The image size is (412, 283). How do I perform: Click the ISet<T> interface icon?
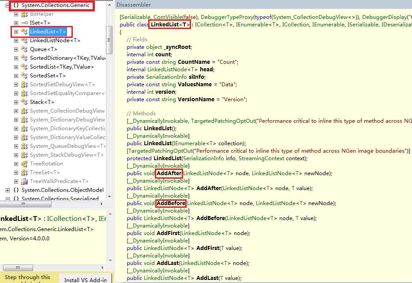click(x=24, y=23)
